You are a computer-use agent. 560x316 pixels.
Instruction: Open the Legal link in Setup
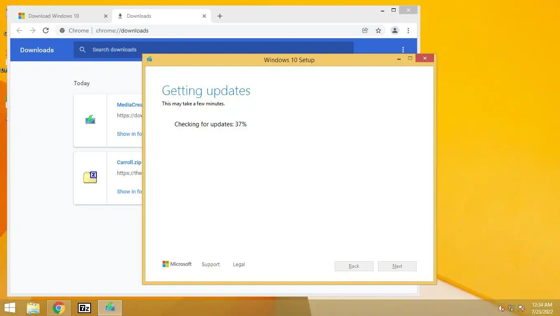pos(239,265)
